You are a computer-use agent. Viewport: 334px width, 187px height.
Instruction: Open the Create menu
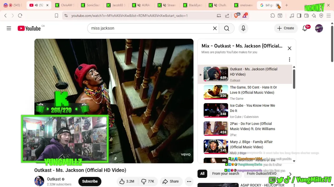point(285,28)
